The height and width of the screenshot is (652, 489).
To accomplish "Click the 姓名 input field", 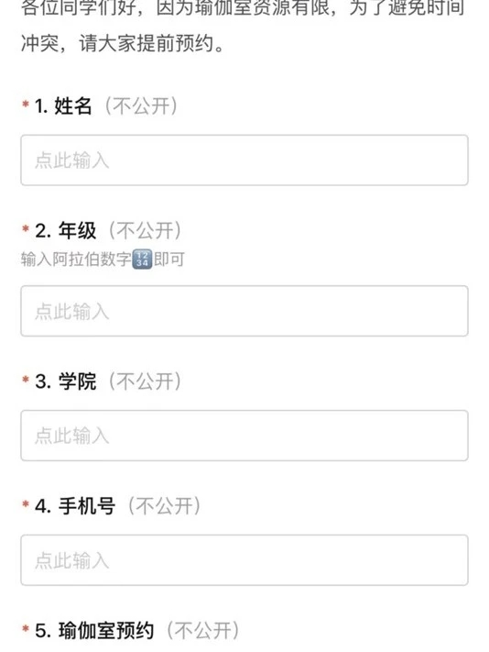I will tap(244, 160).
